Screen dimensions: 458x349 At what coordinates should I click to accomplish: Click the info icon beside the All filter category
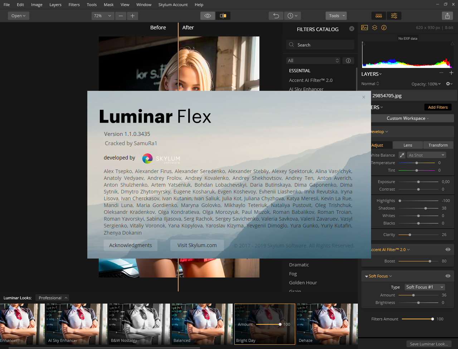348,60
